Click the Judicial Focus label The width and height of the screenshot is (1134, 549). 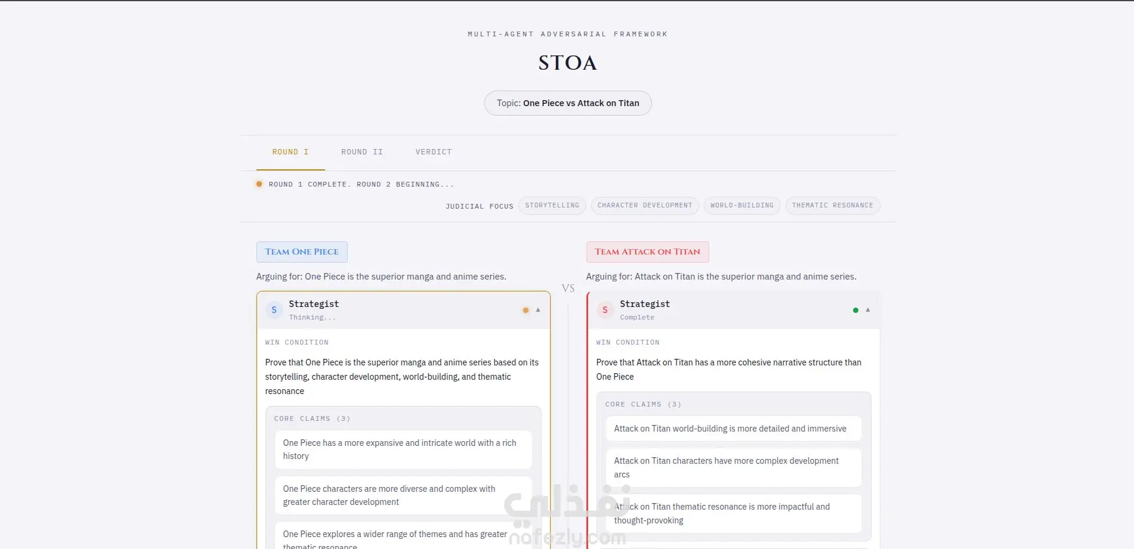[x=480, y=206]
